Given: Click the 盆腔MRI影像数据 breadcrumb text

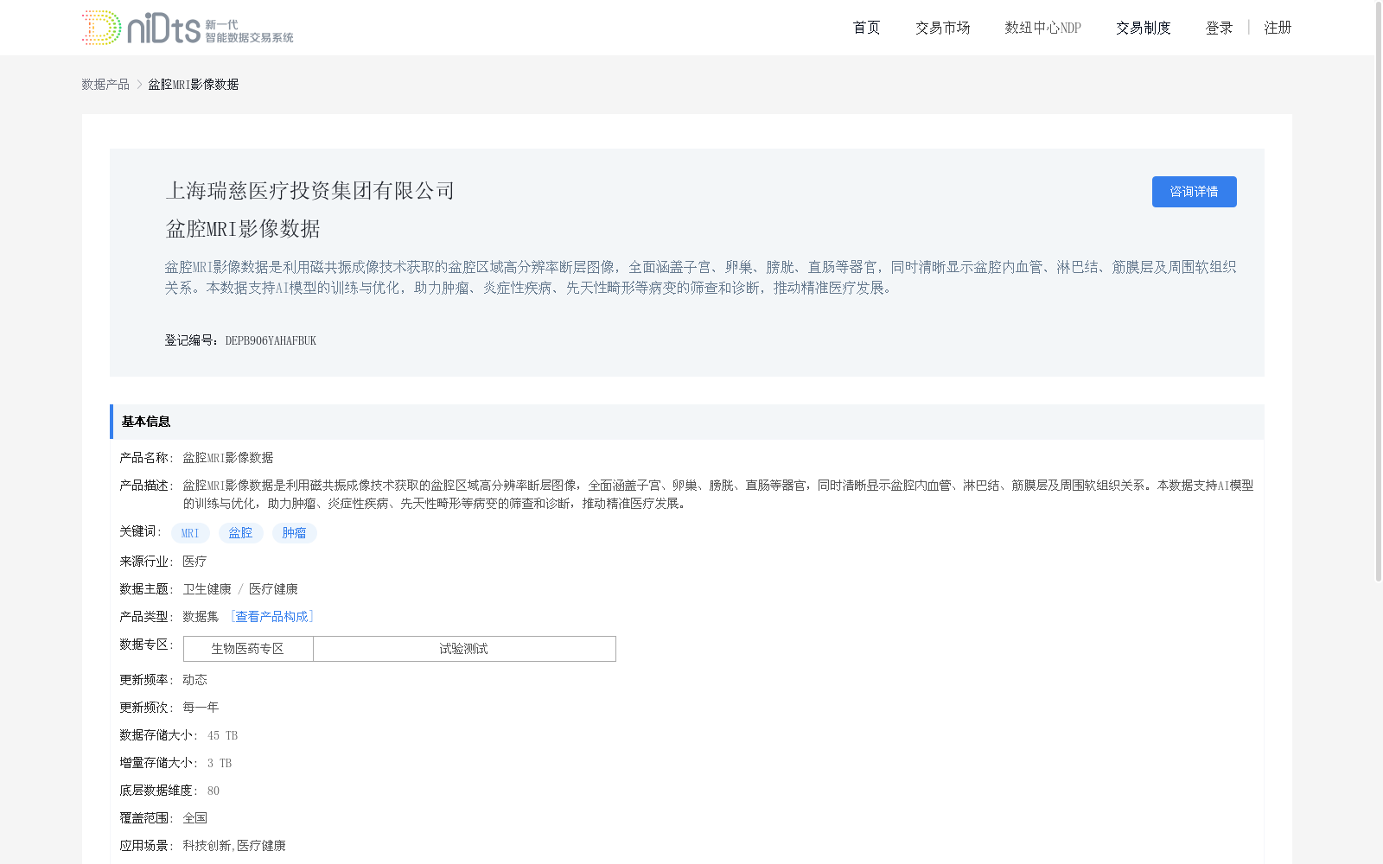Looking at the screenshot, I should point(193,84).
